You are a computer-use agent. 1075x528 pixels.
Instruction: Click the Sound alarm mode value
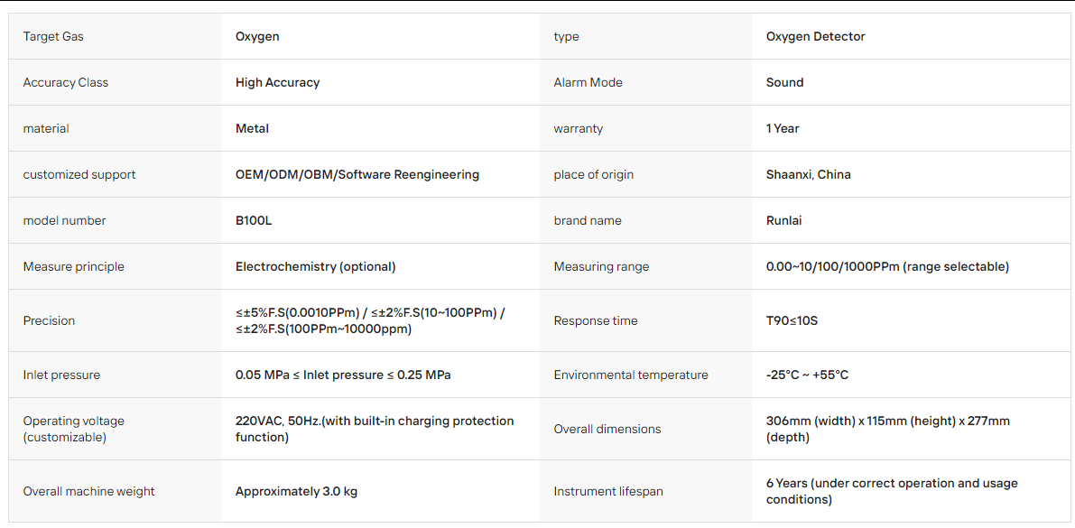point(784,82)
